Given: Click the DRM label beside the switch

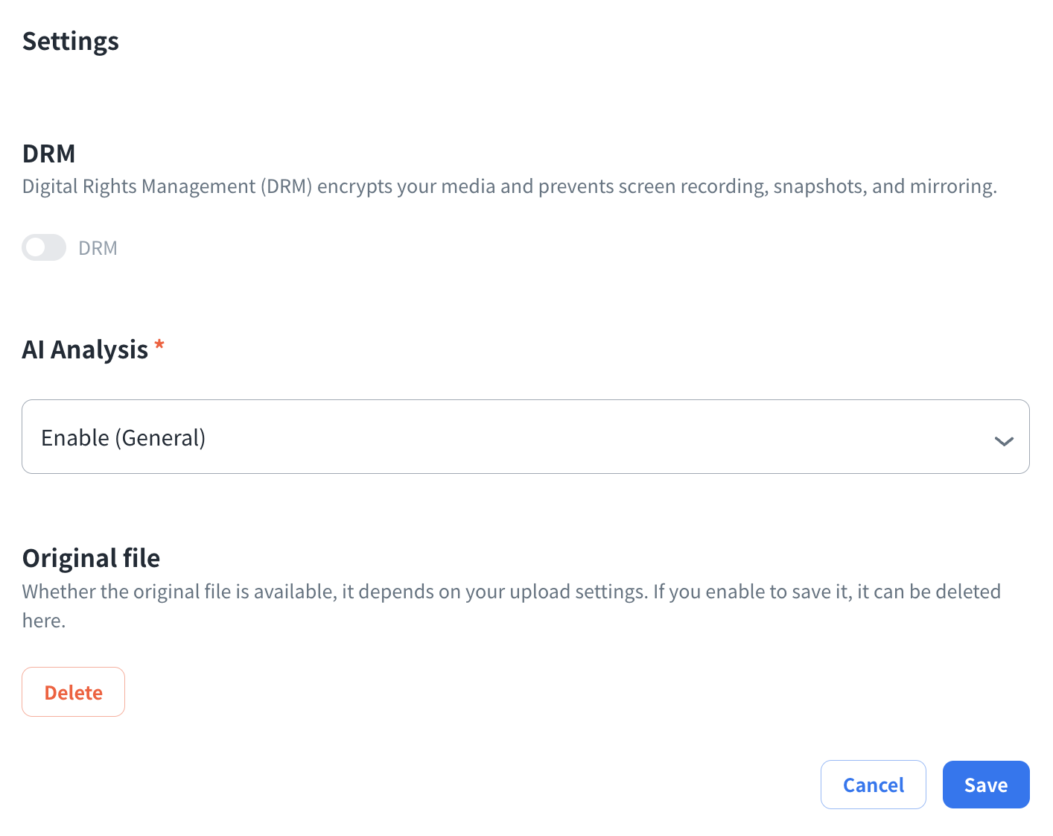Looking at the screenshot, I should tap(98, 248).
